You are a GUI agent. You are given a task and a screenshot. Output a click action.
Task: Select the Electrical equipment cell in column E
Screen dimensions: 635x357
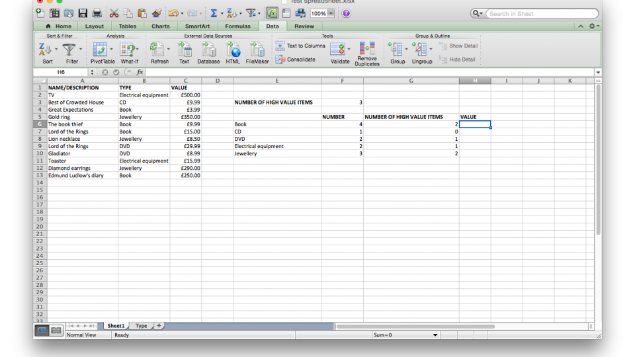point(277,146)
